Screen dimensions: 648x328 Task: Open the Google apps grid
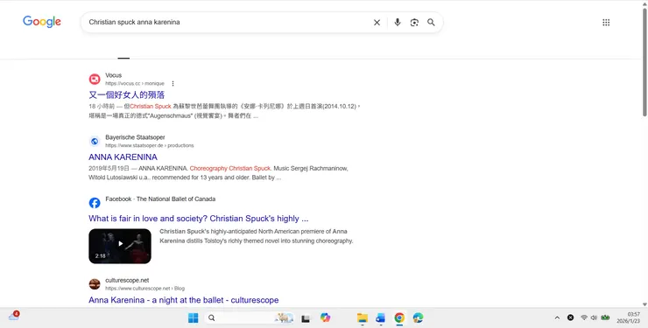[x=606, y=22]
